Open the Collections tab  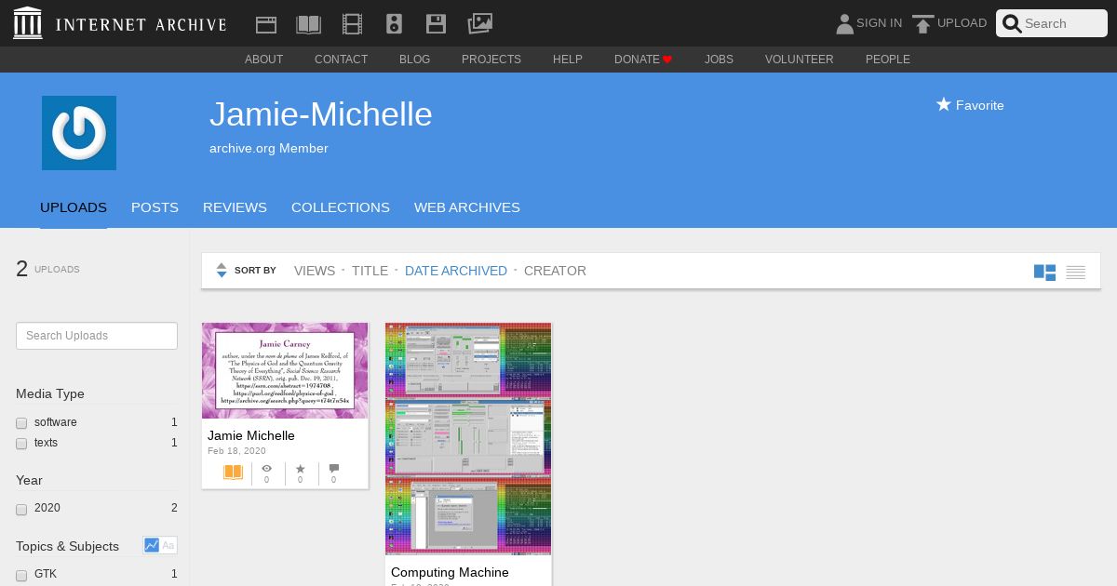341,207
